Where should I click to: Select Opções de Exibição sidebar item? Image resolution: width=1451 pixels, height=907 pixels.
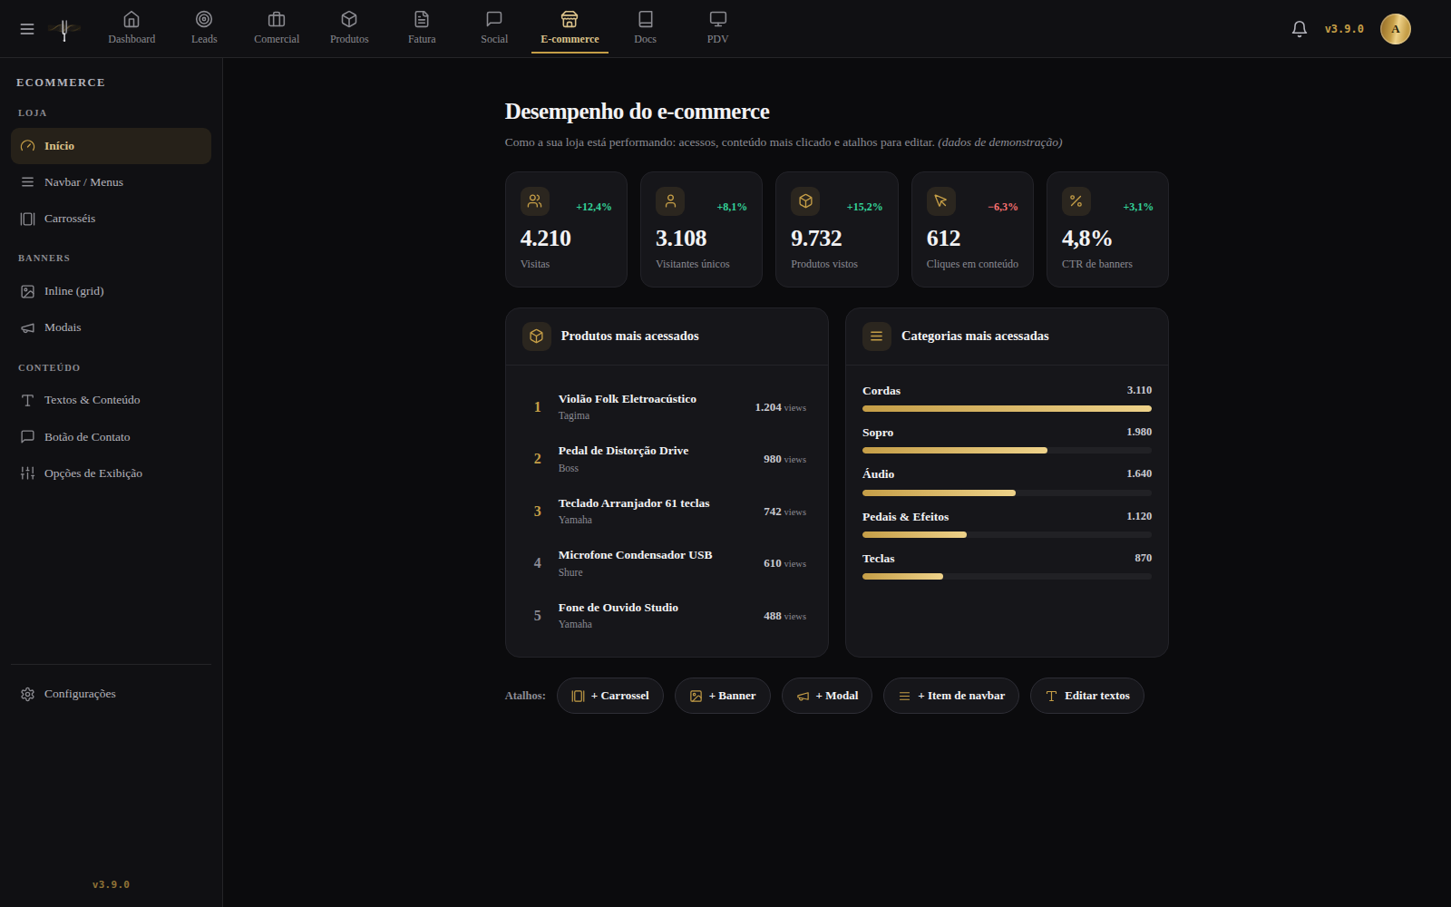[111, 473]
